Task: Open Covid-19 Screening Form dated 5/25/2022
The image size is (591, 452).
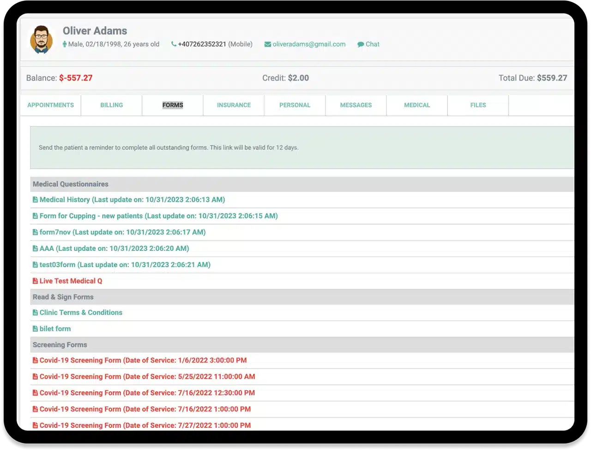Action: (x=147, y=377)
